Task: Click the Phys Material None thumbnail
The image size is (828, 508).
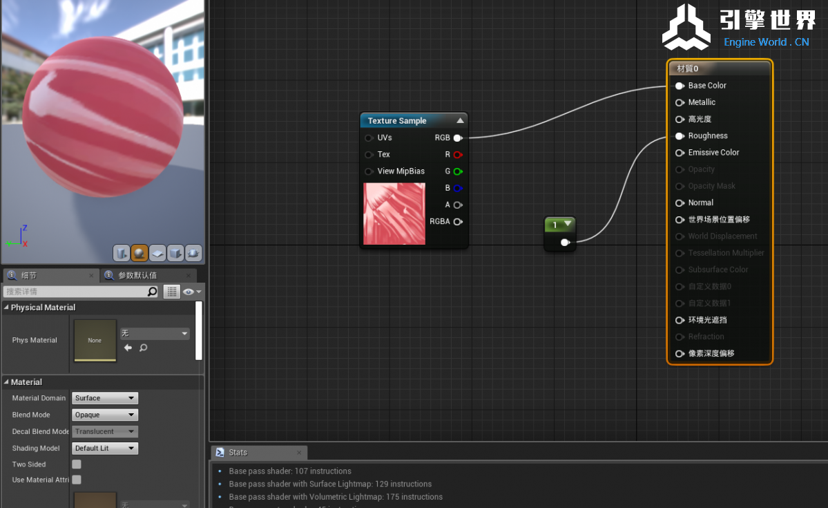Action: point(95,340)
